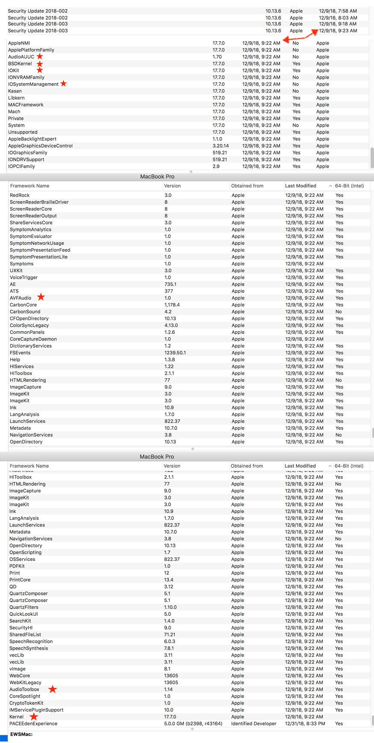This screenshot has height=743, width=374.
Task: Select the BSDKernel row
Action: (x=188, y=63)
